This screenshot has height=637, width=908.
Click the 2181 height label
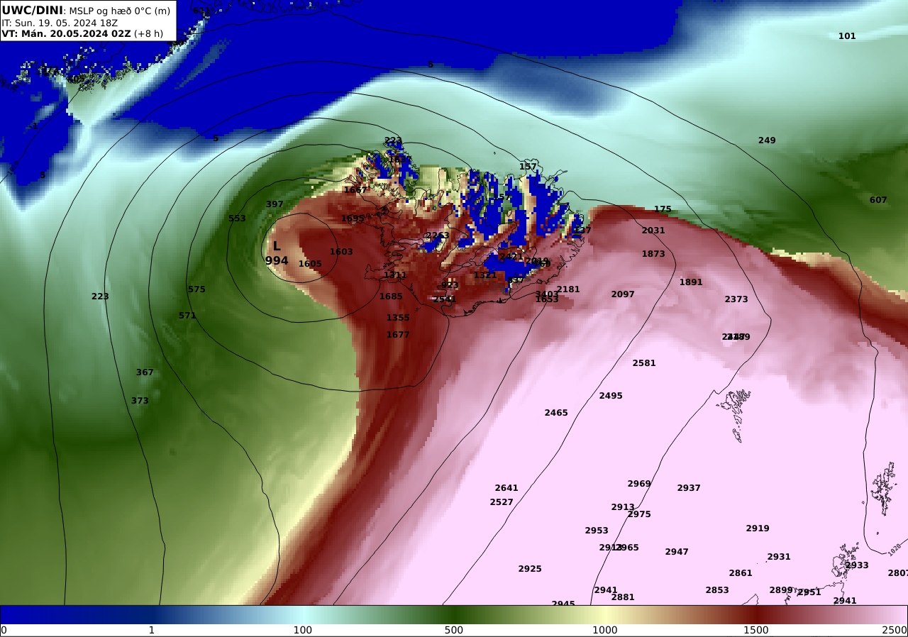pos(568,289)
